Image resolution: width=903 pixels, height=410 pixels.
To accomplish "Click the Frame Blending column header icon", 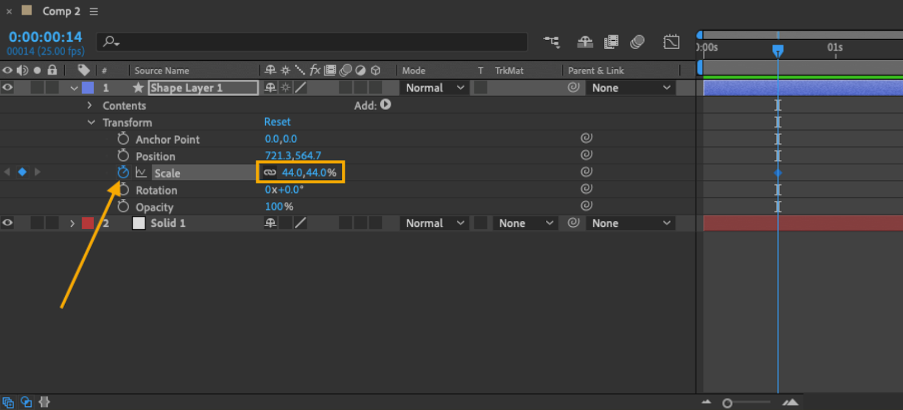I will 330,71.
